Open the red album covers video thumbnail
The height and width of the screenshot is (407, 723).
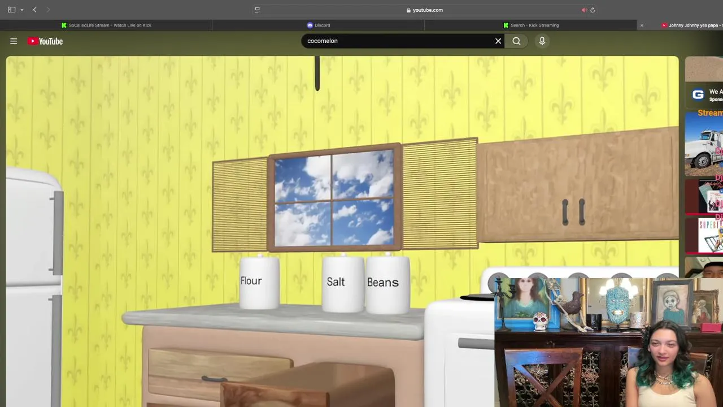point(704,197)
